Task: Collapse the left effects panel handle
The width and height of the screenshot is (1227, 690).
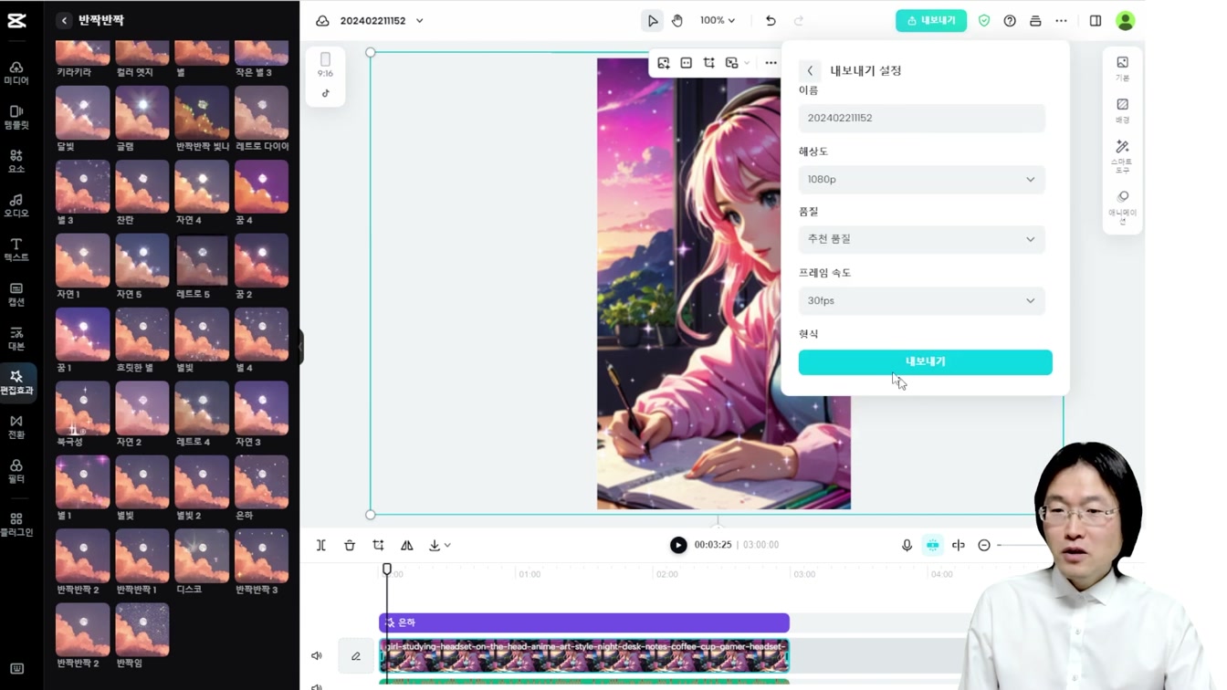Action: click(x=300, y=347)
